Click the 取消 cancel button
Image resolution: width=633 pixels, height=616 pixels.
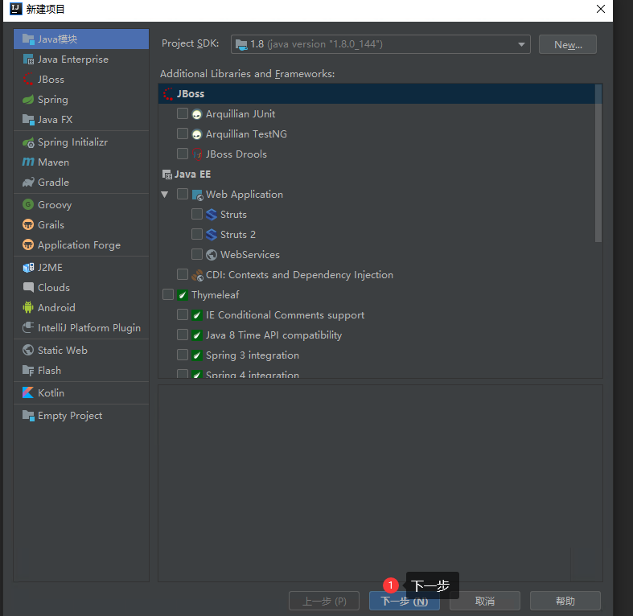click(485, 601)
